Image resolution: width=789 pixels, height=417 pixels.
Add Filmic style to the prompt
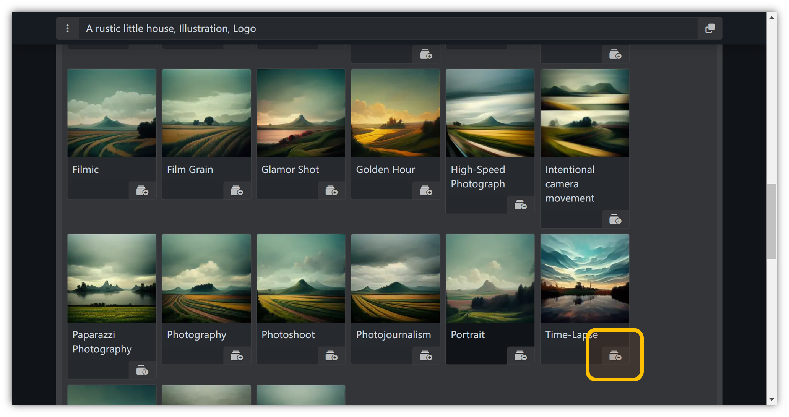point(142,190)
